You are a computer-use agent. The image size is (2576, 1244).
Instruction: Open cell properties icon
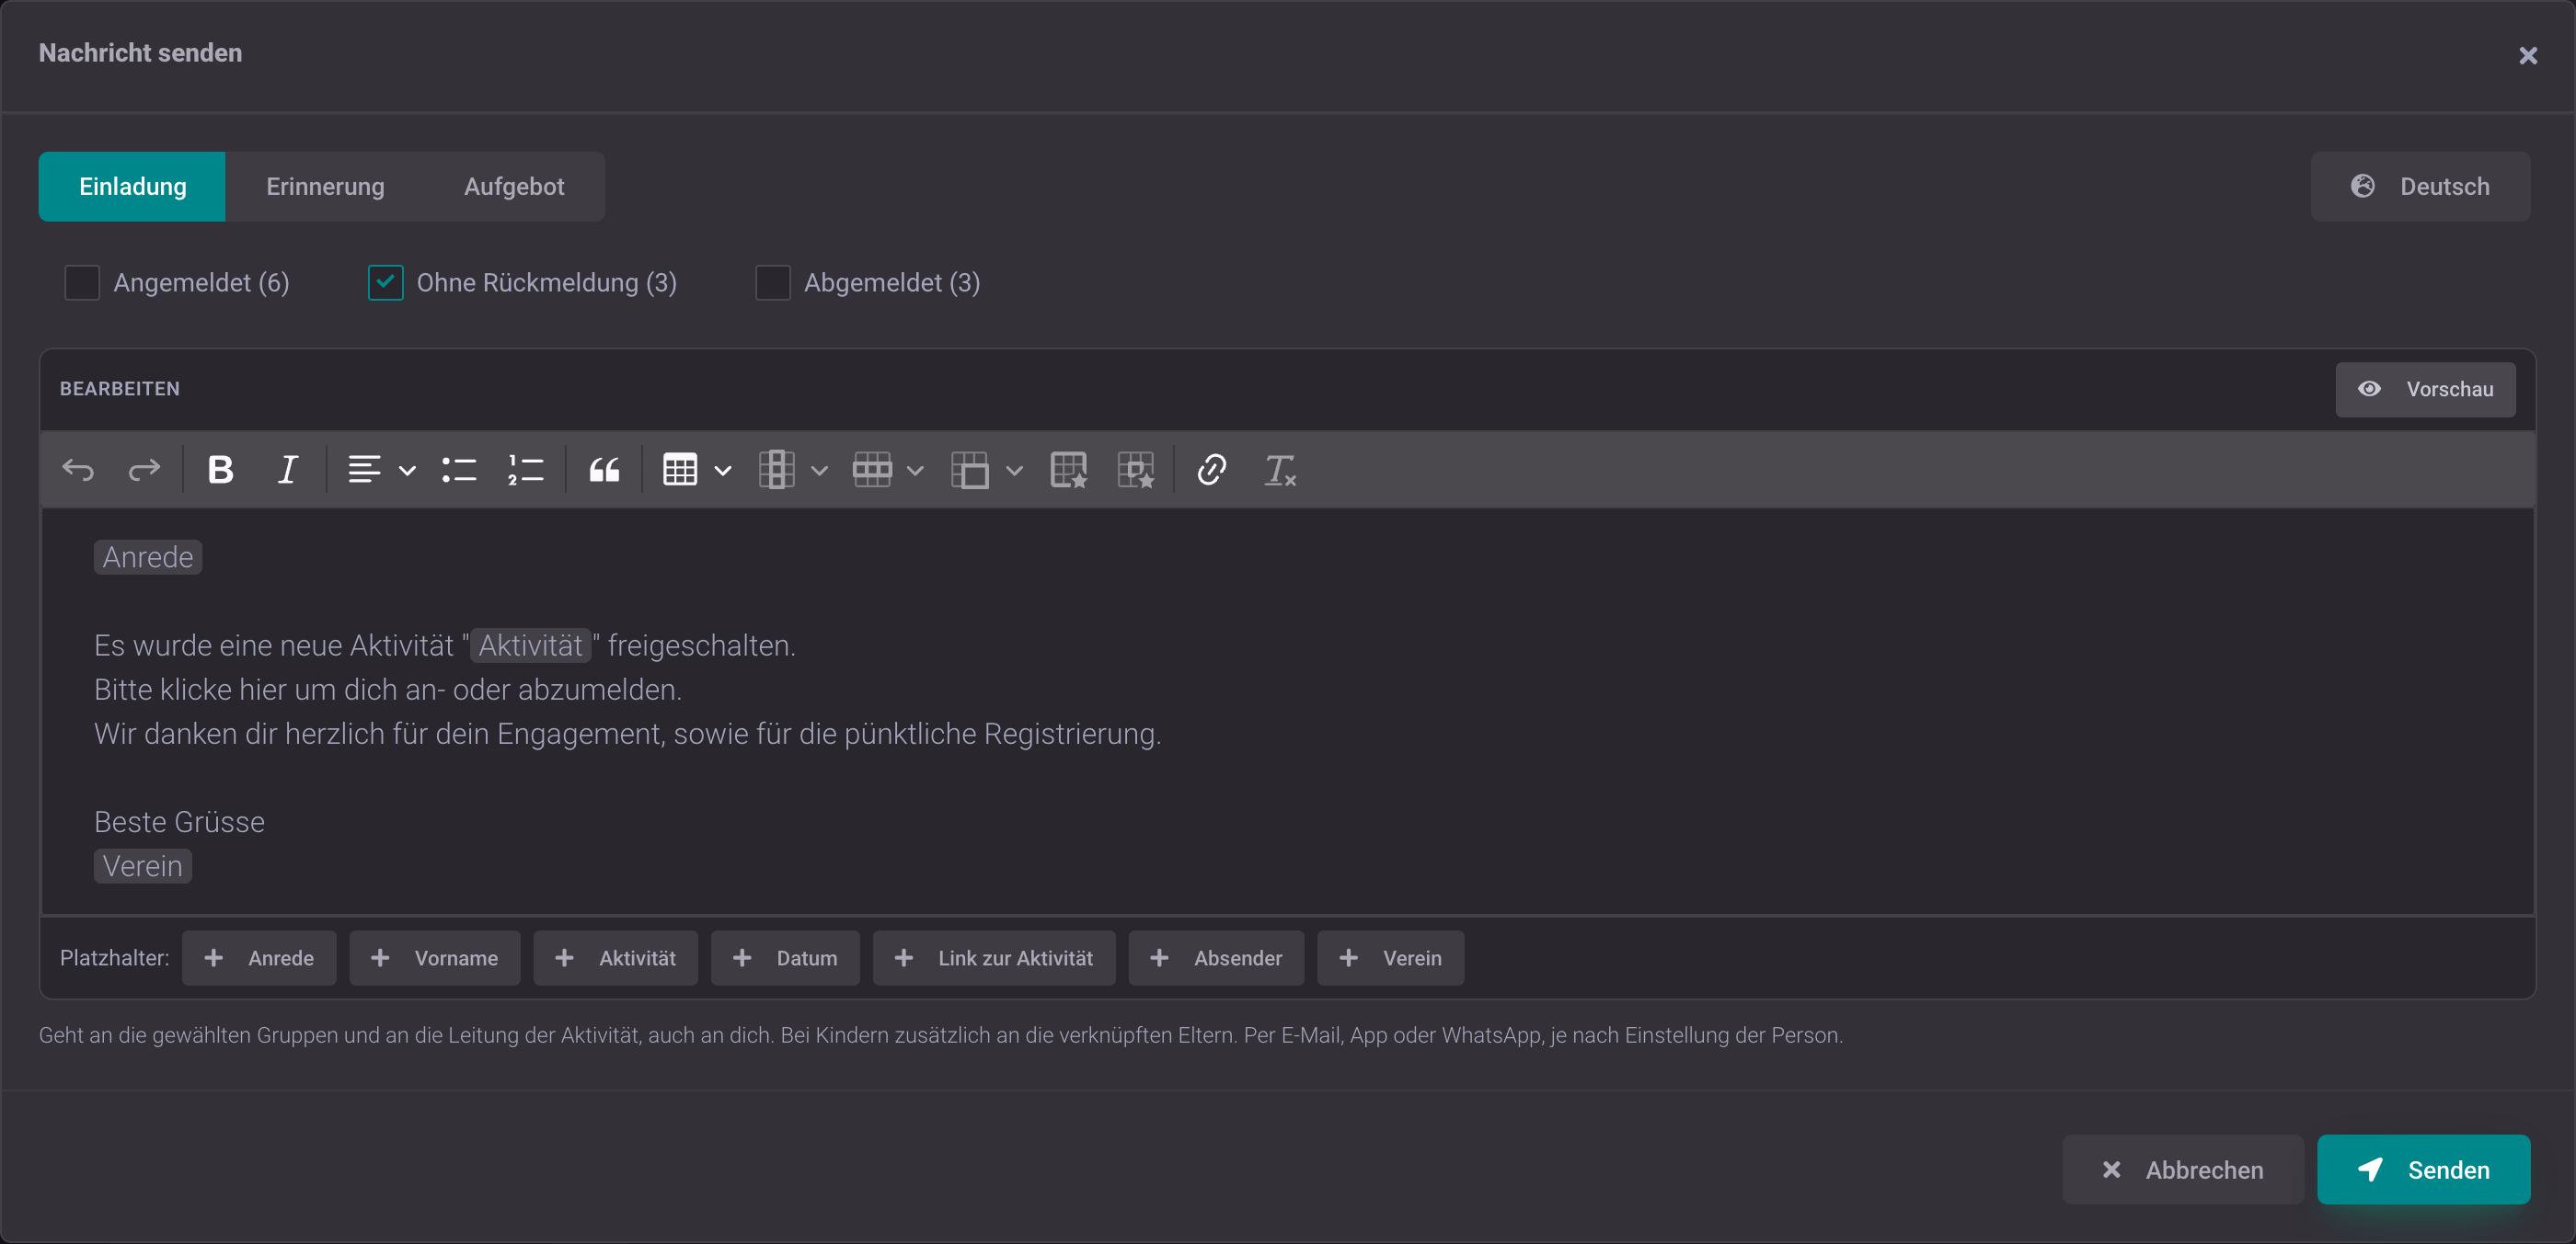(x=1136, y=470)
